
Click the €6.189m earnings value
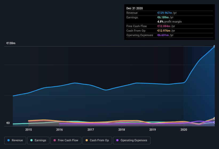163,17
